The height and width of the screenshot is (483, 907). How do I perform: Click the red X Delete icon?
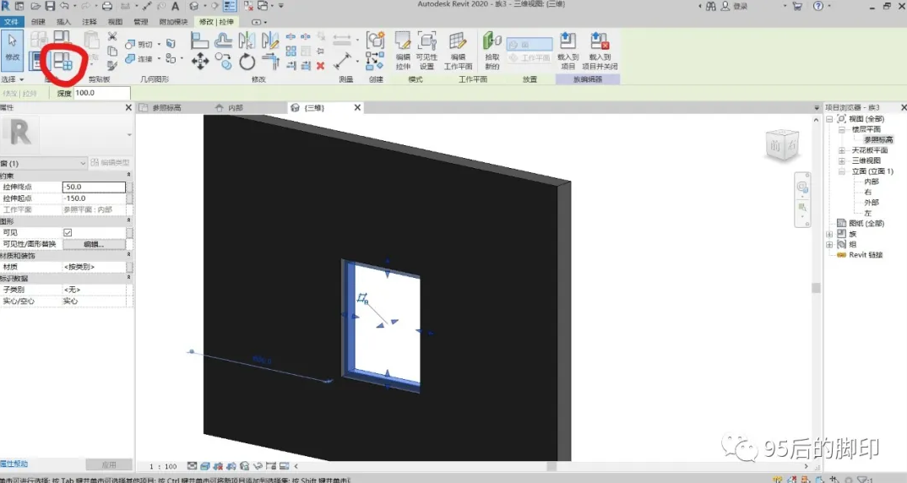[320, 66]
